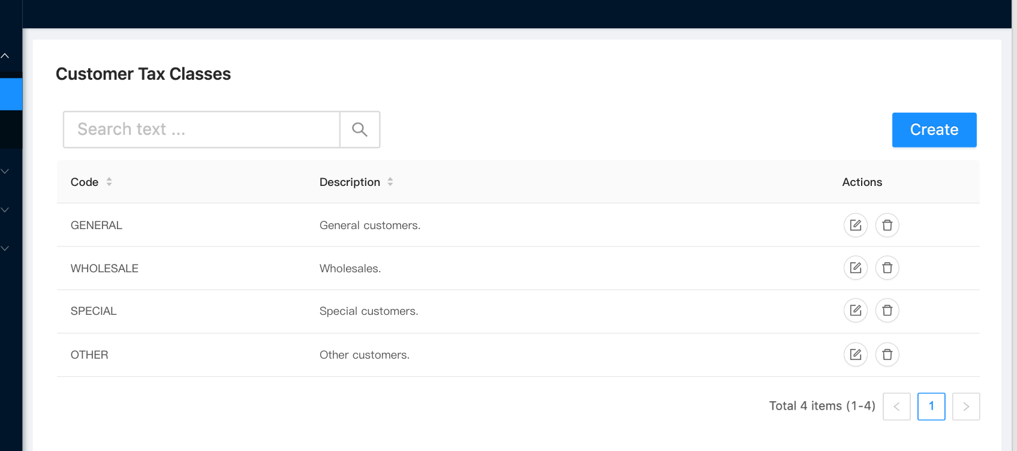The image size is (1017, 451).
Task: Click the next page arrow
Action: coord(965,407)
